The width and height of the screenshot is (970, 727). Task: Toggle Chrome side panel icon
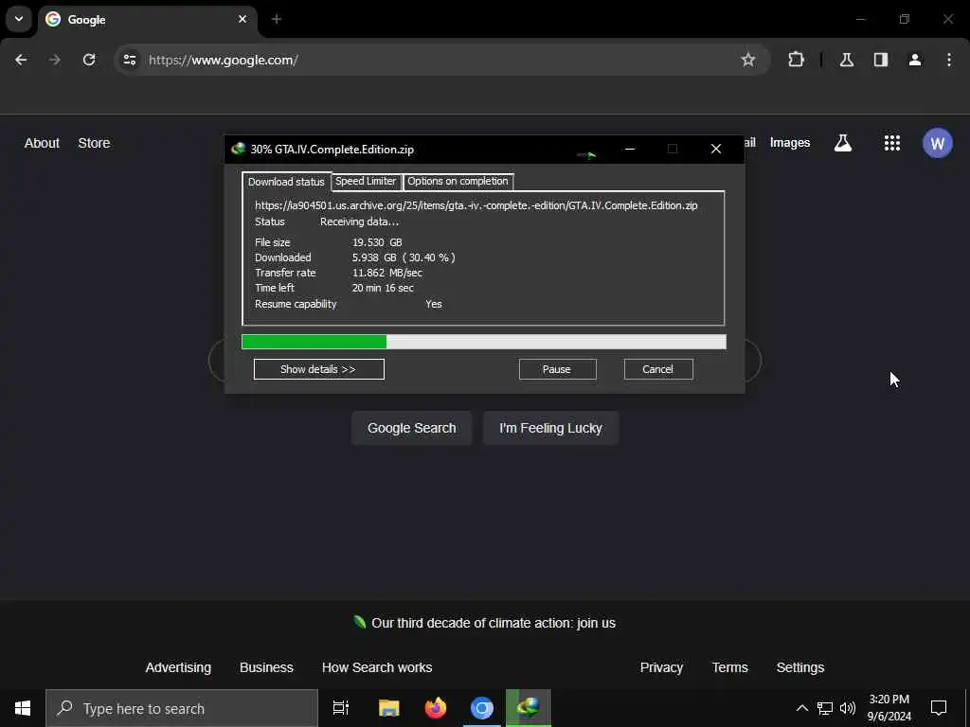[881, 60]
